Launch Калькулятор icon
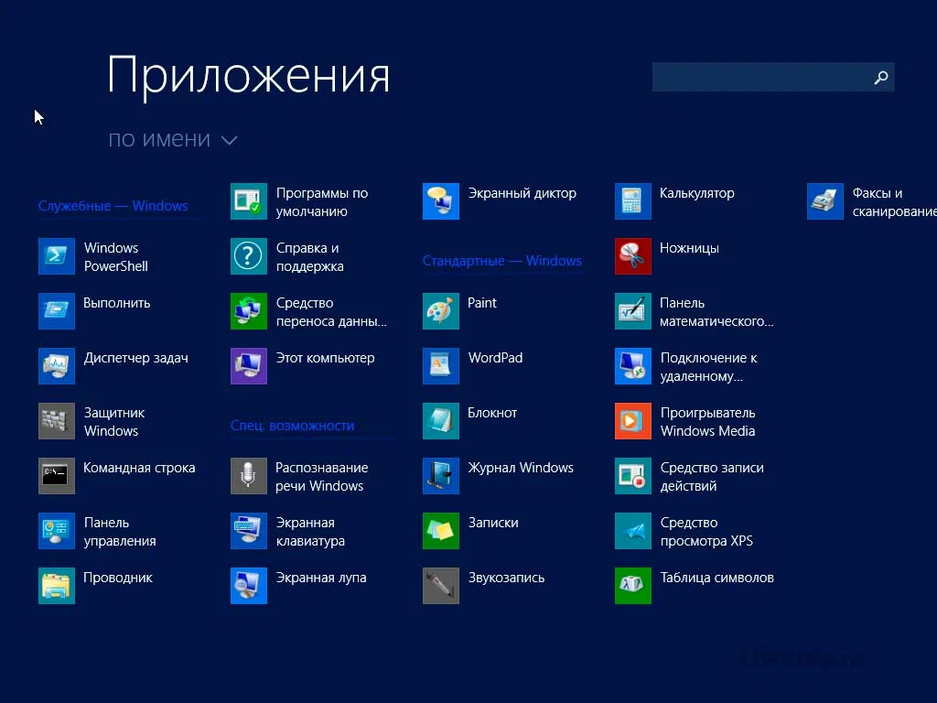Screen dimensions: 937x703 [x=633, y=201]
